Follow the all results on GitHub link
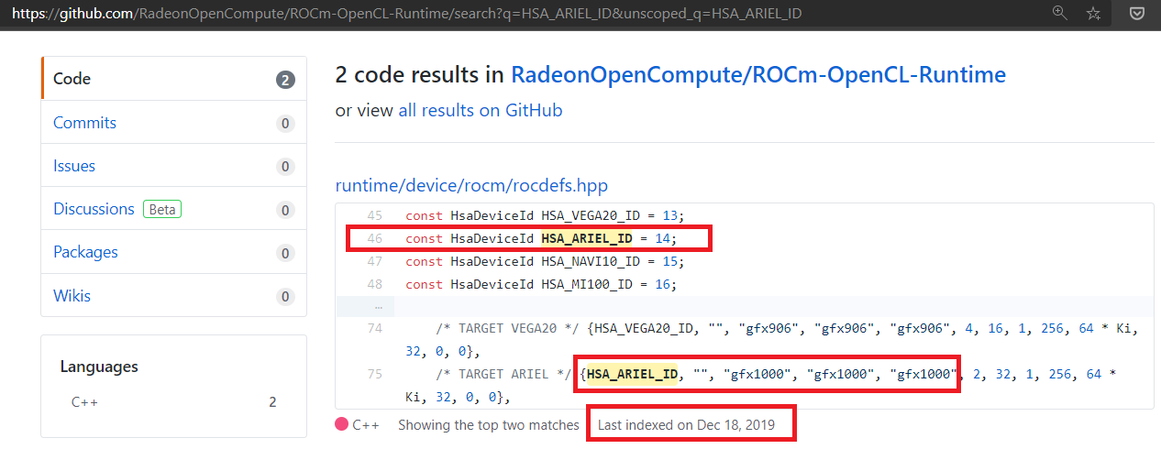This screenshot has width=1161, height=449. coord(481,111)
